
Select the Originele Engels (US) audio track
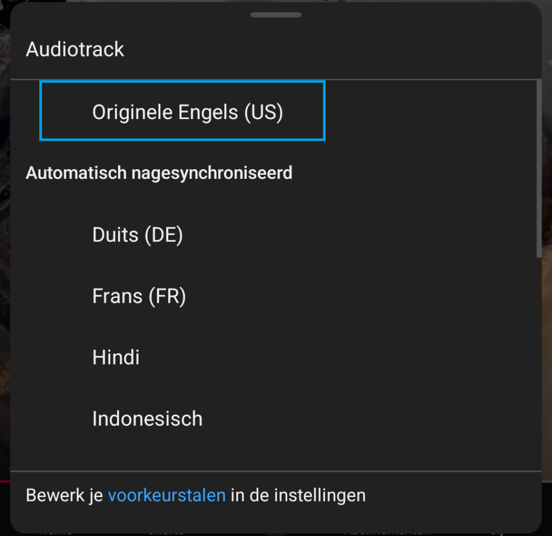[187, 112]
